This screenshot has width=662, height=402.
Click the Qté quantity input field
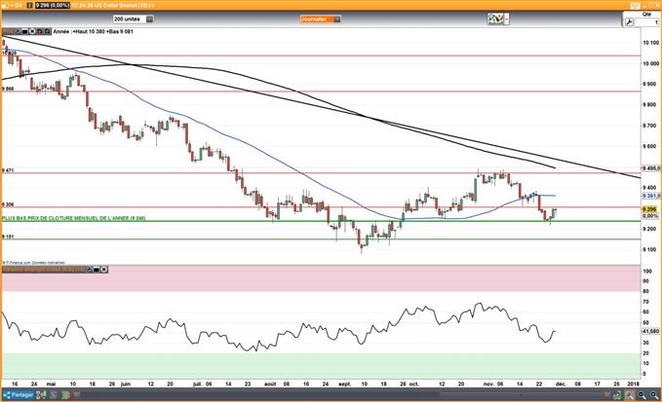point(646,22)
